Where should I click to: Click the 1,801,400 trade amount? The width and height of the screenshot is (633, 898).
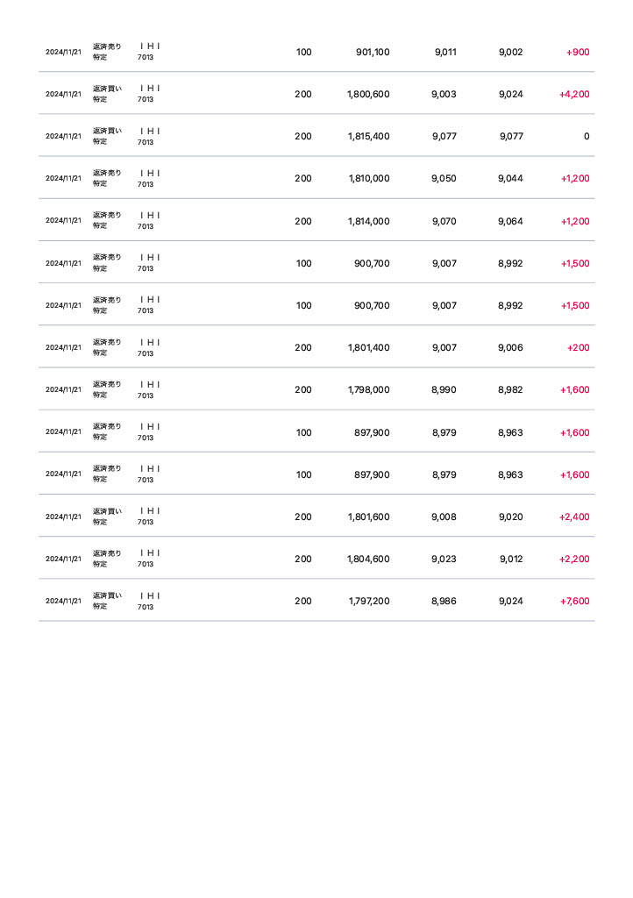coord(368,347)
